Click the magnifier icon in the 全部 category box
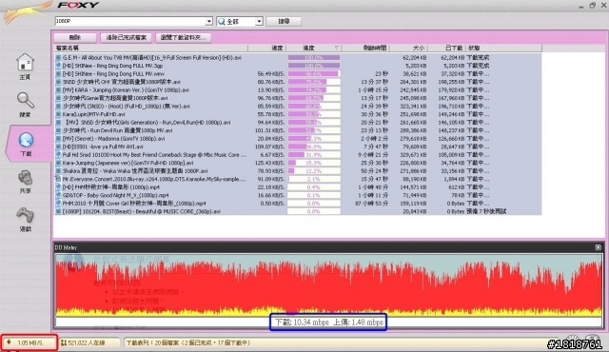The width and height of the screenshot is (609, 352). click(222, 21)
